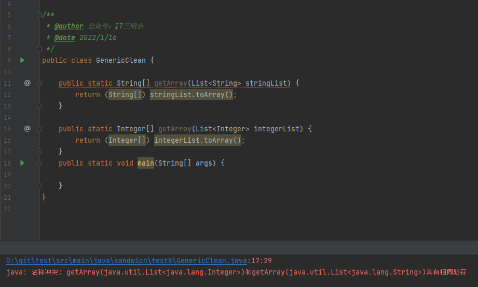Click the fold end marker on line 13
This screenshot has height=287, width=478.
(39, 106)
